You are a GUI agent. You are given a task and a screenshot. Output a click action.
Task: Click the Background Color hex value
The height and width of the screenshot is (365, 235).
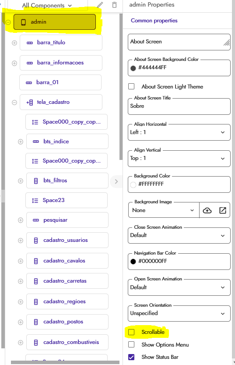point(151,184)
